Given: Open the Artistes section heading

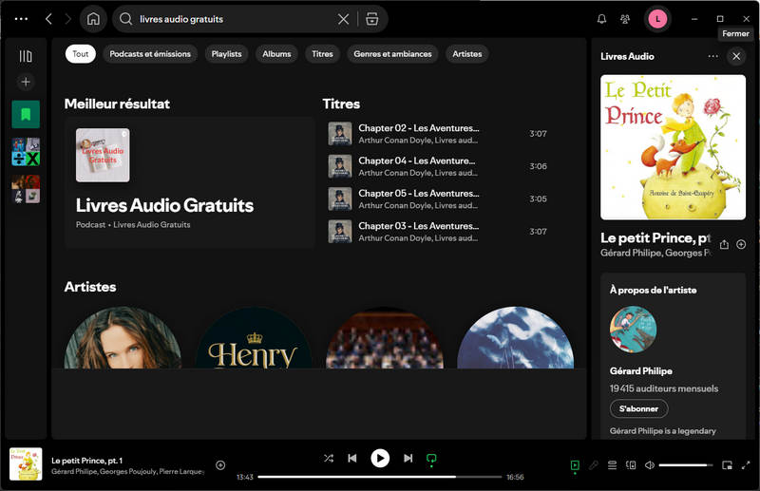Looking at the screenshot, I should pos(90,287).
